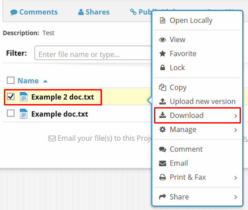Click the envelope icon beside Email

tap(162, 163)
